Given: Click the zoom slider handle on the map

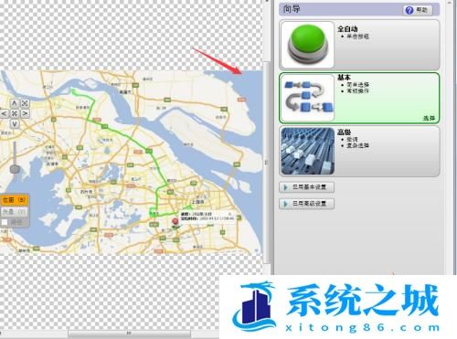Looking at the screenshot, I should click(15, 169).
